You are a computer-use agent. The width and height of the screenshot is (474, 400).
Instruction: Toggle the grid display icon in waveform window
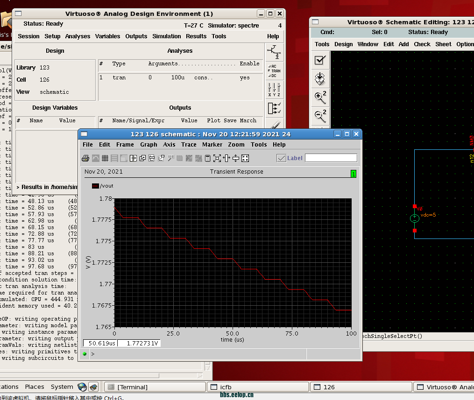[x=105, y=158]
